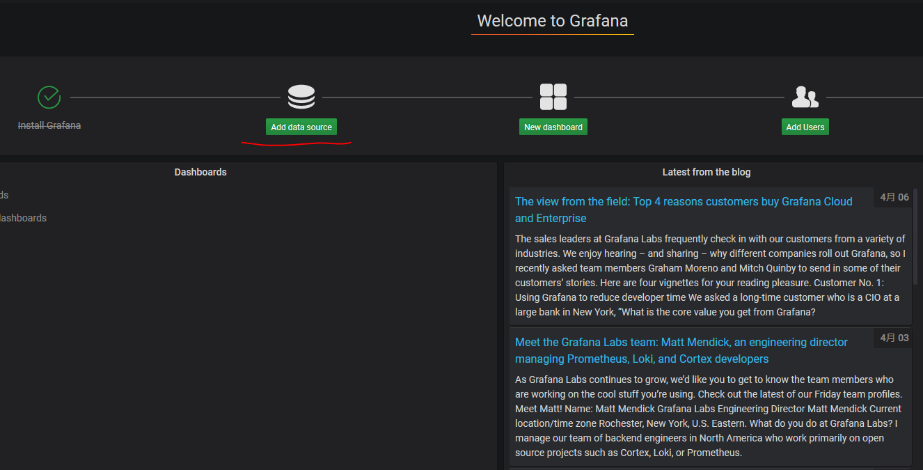Click the Dashboards panel heading

pyautogui.click(x=200, y=172)
